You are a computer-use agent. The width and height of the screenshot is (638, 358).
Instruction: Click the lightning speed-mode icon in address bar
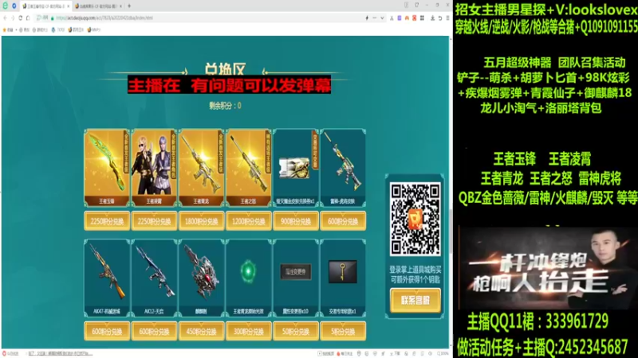click(x=367, y=18)
